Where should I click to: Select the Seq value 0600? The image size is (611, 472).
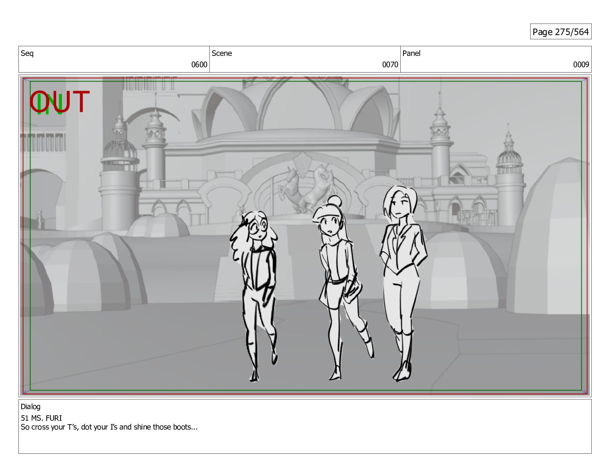coord(199,65)
